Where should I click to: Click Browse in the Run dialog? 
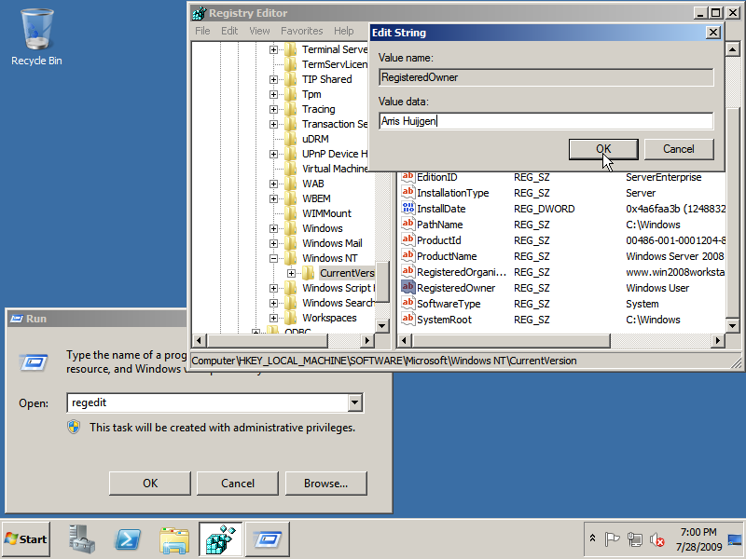coord(325,484)
